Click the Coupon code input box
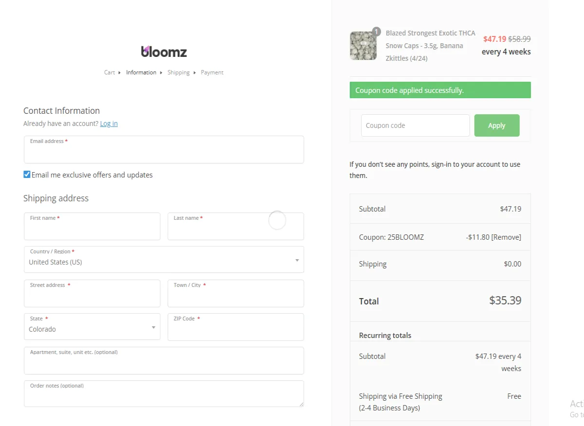Viewport: 584px width, 426px height. point(415,125)
